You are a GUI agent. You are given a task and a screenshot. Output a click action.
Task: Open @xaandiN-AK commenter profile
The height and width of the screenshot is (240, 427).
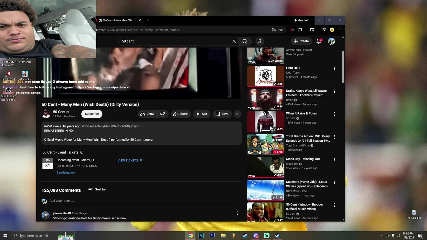click(62, 213)
